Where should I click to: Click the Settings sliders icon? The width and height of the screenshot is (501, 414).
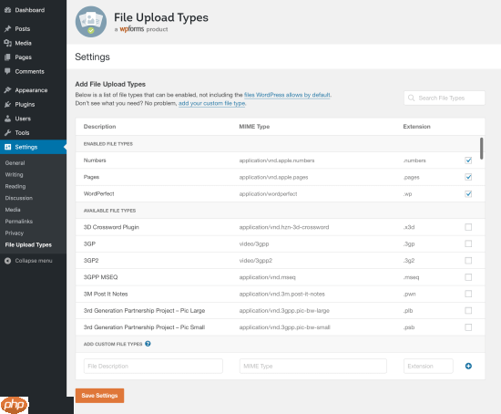[7, 147]
